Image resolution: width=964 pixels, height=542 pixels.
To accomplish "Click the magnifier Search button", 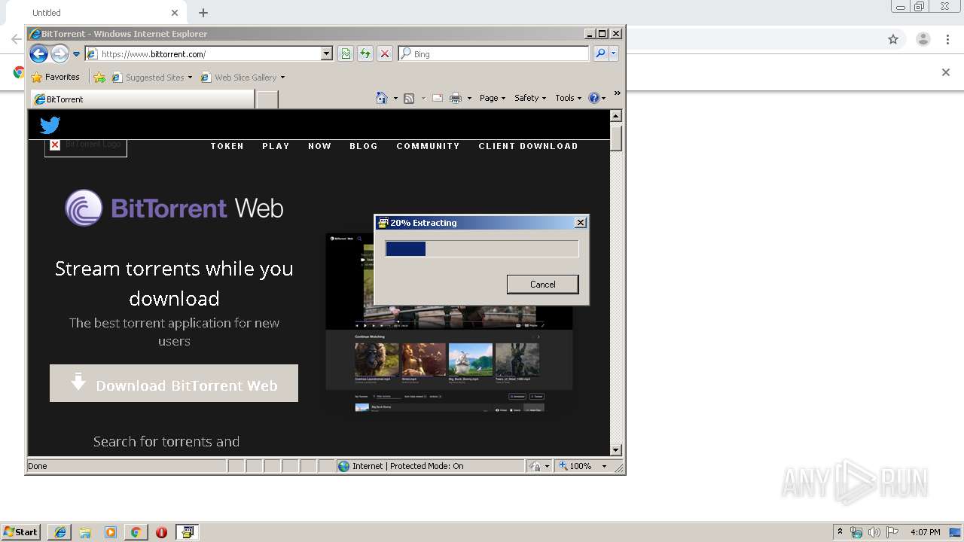I will [x=600, y=54].
